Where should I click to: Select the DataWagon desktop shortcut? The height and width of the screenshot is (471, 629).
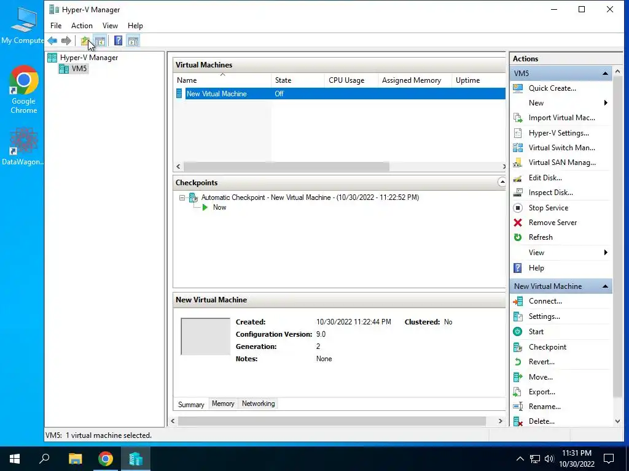tap(23, 147)
